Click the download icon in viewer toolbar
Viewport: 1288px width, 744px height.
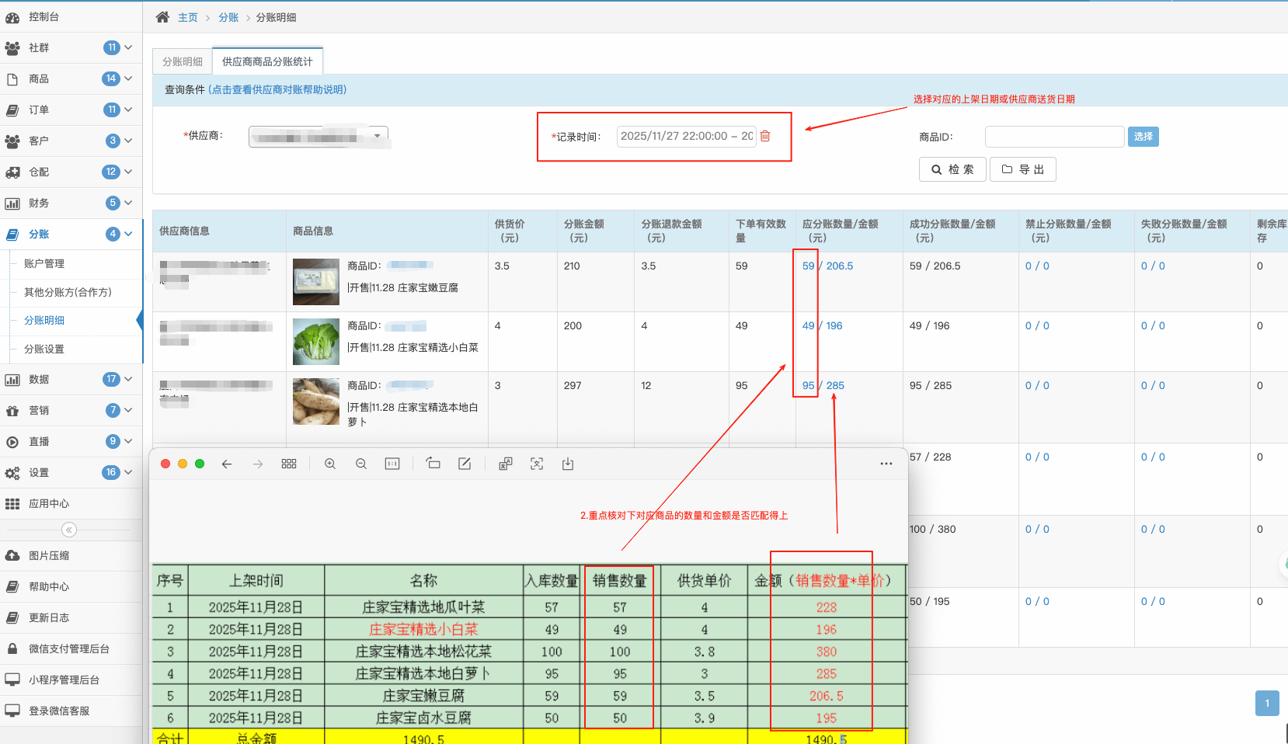pyautogui.click(x=567, y=464)
